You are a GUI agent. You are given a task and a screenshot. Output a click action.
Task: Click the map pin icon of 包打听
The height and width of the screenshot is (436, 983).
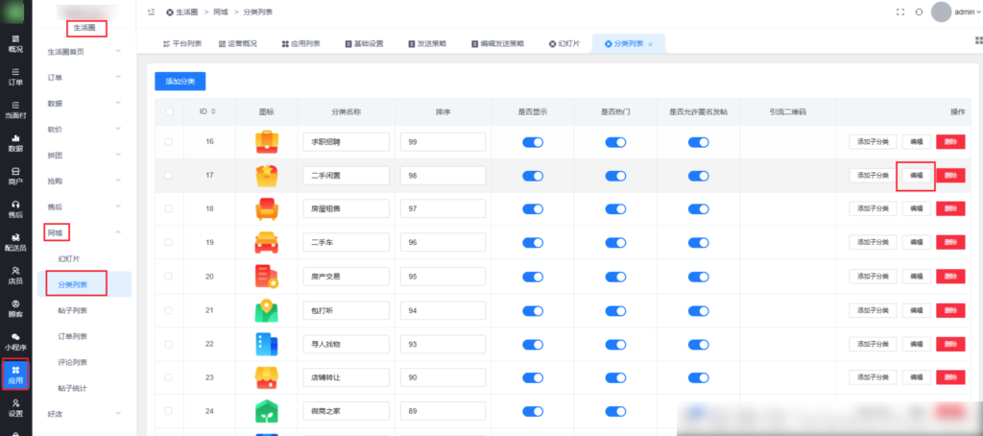267,310
